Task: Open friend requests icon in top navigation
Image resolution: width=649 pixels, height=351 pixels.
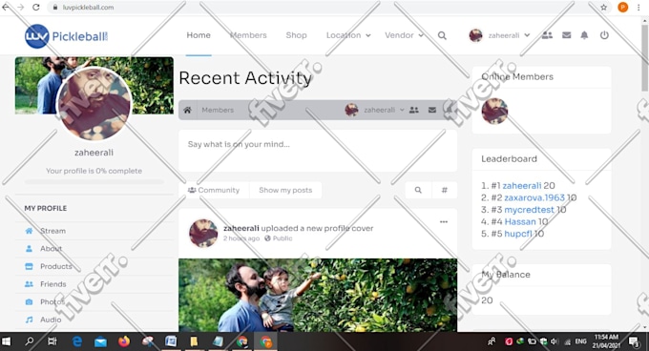Action: click(547, 35)
